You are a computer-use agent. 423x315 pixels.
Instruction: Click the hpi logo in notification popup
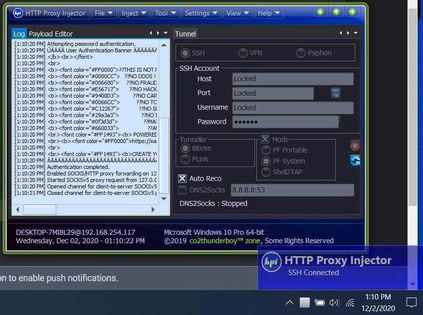pos(271,262)
